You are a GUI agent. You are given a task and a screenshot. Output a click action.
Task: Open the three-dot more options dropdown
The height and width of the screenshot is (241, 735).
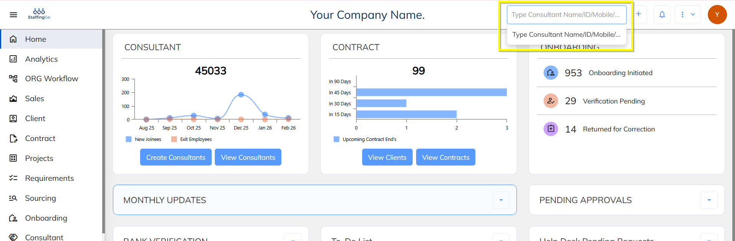[x=687, y=15]
